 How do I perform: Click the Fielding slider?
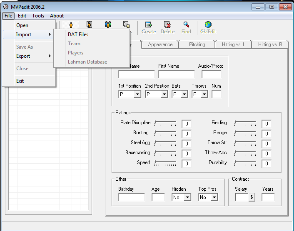tap(245, 123)
